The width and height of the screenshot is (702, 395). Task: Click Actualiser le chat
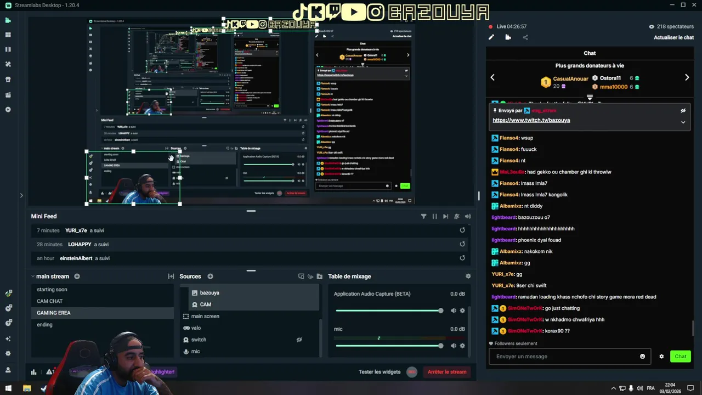(673, 37)
